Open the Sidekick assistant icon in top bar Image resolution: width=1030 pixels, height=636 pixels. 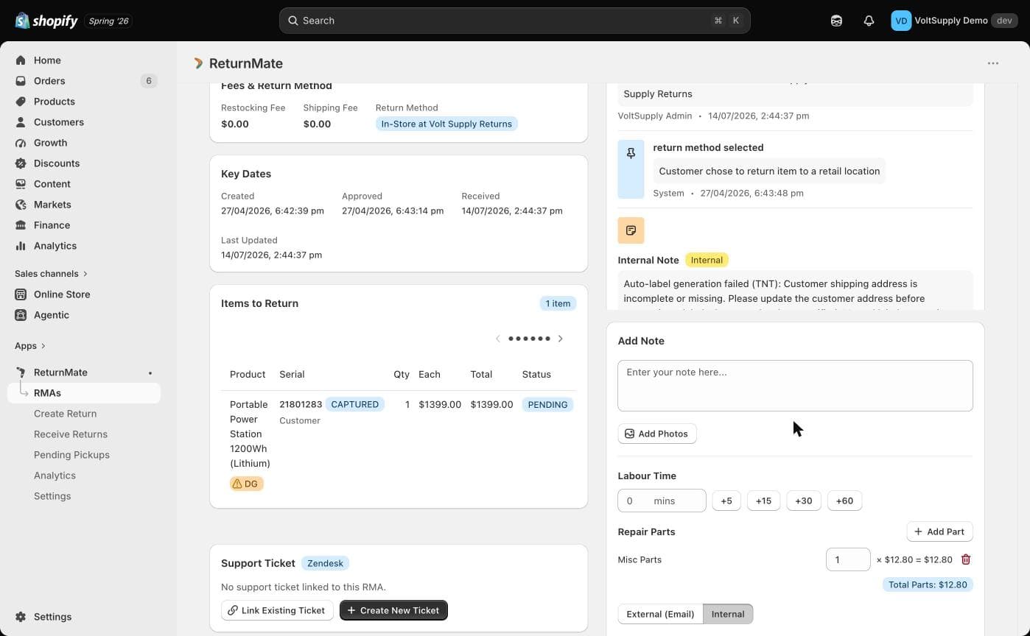836,21
